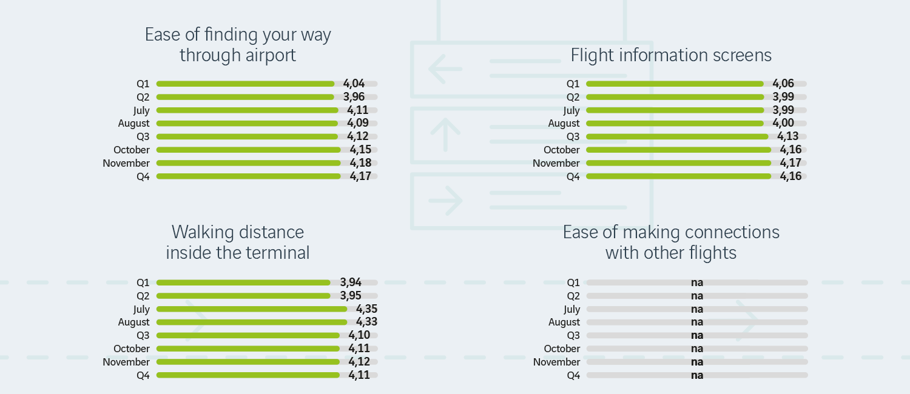This screenshot has width=910, height=394.
Task: Click the July bar in Walking distance chart
Action: 252,309
